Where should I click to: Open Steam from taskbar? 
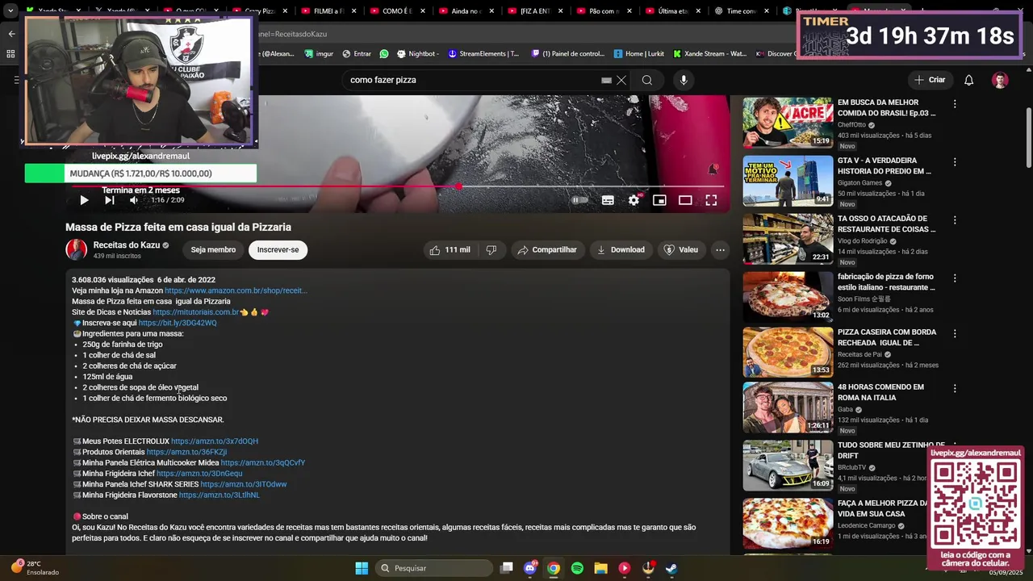tap(671, 568)
